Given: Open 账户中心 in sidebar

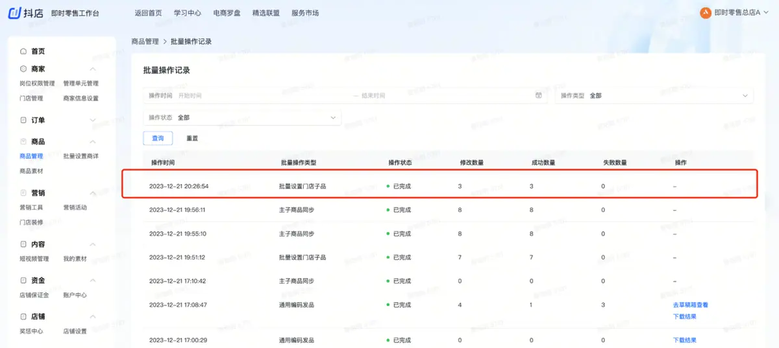Looking at the screenshot, I should (75, 295).
